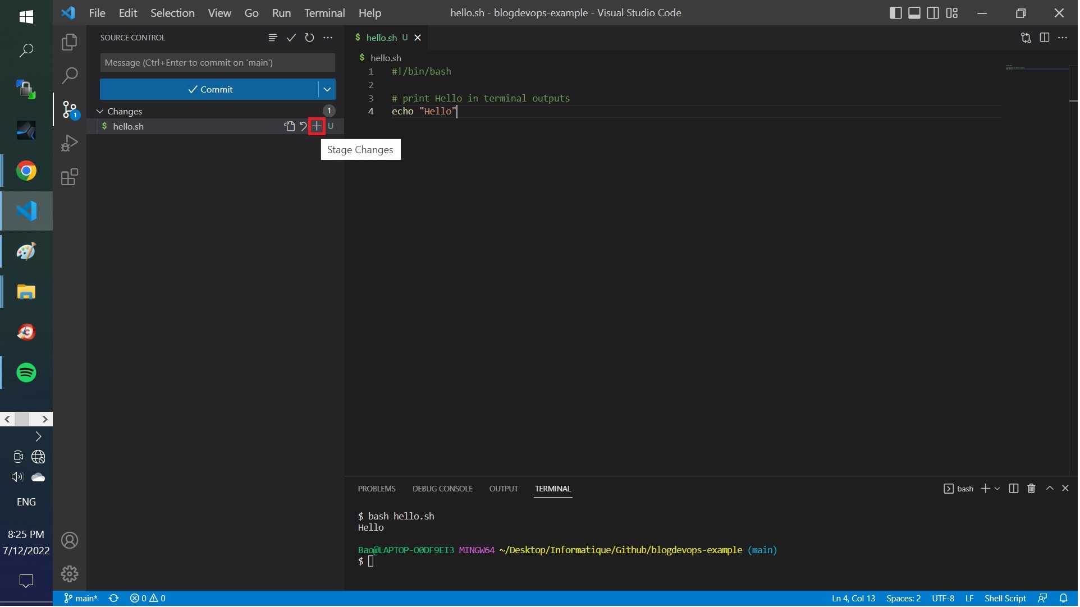The image size is (1080, 607).
Task: Click the Discard Changes revert icon for hello.sh
Action: [303, 126]
